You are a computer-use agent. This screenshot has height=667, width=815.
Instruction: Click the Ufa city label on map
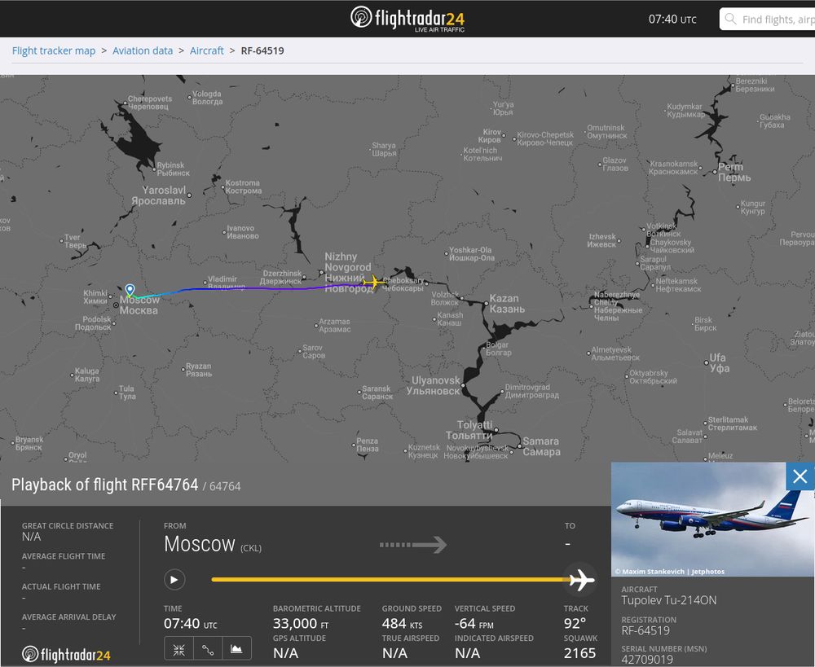coord(720,362)
